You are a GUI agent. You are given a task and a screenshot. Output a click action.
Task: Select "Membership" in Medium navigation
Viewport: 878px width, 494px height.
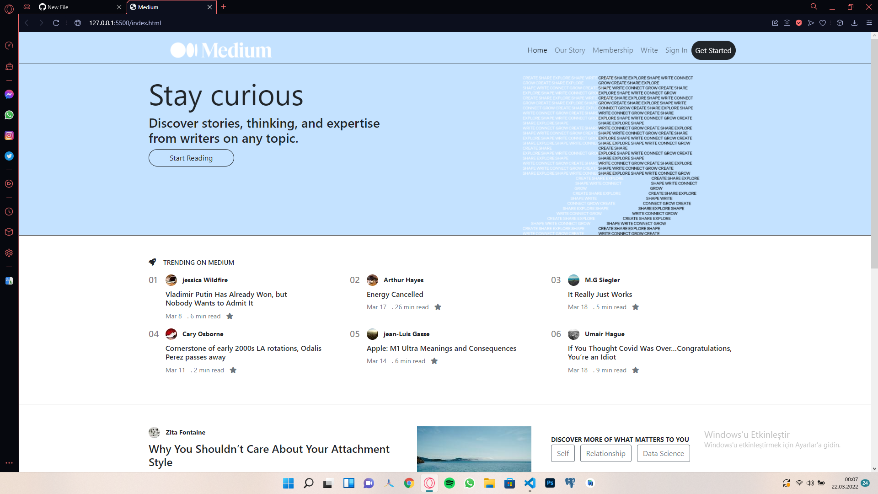point(613,50)
